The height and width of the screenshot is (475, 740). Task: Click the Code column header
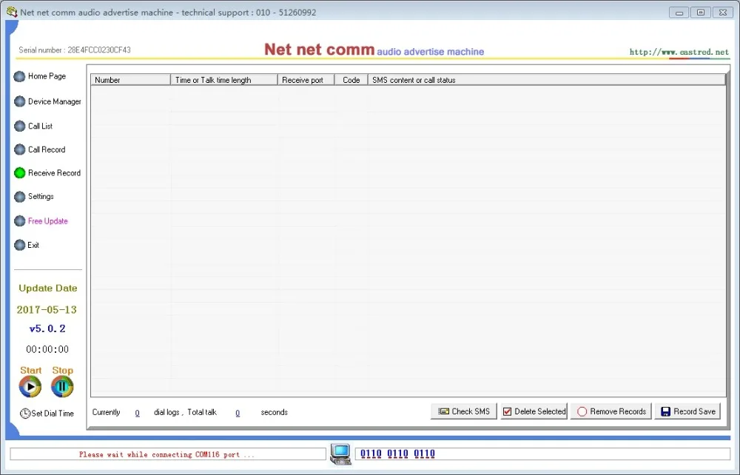point(351,80)
